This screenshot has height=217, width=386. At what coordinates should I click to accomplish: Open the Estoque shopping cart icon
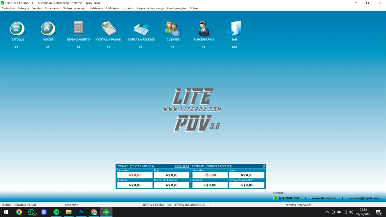coord(18,29)
